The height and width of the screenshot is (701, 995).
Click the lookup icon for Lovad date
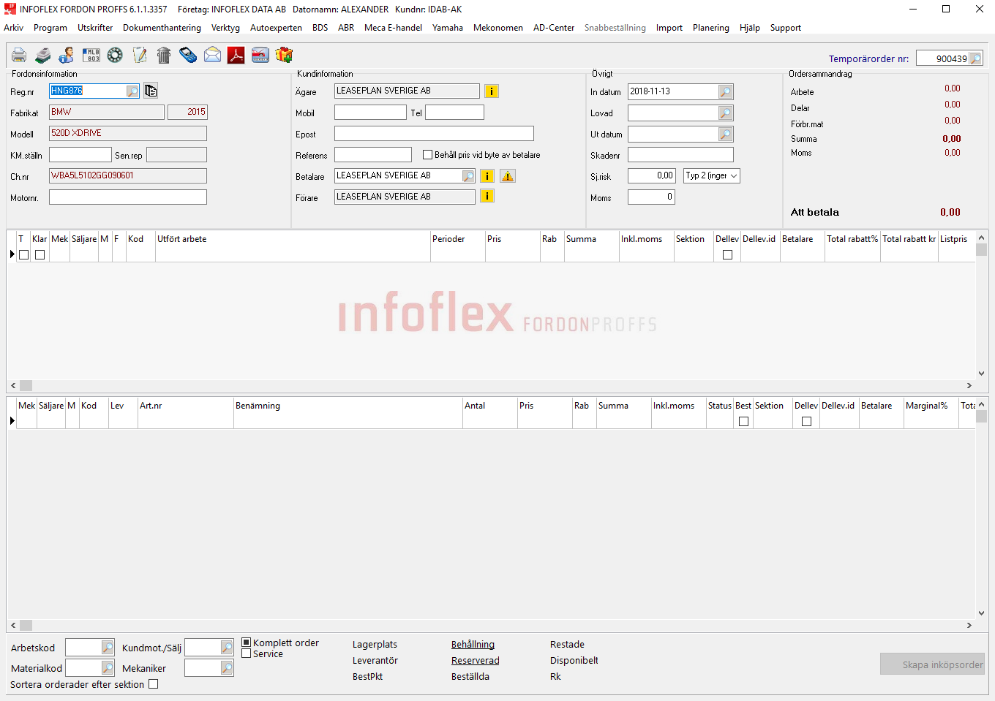[x=725, y=113]
